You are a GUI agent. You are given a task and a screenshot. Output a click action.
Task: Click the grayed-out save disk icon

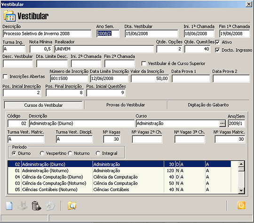(x=23, y=206)
